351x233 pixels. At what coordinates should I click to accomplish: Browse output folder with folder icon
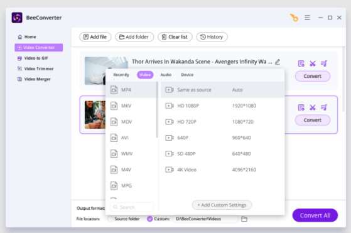pos(244,219)
